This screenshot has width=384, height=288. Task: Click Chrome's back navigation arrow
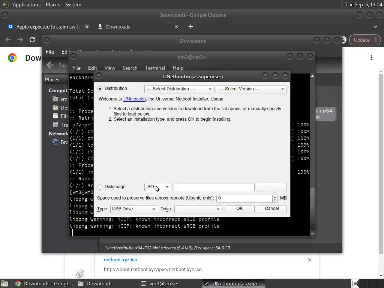tap(8, 40)
